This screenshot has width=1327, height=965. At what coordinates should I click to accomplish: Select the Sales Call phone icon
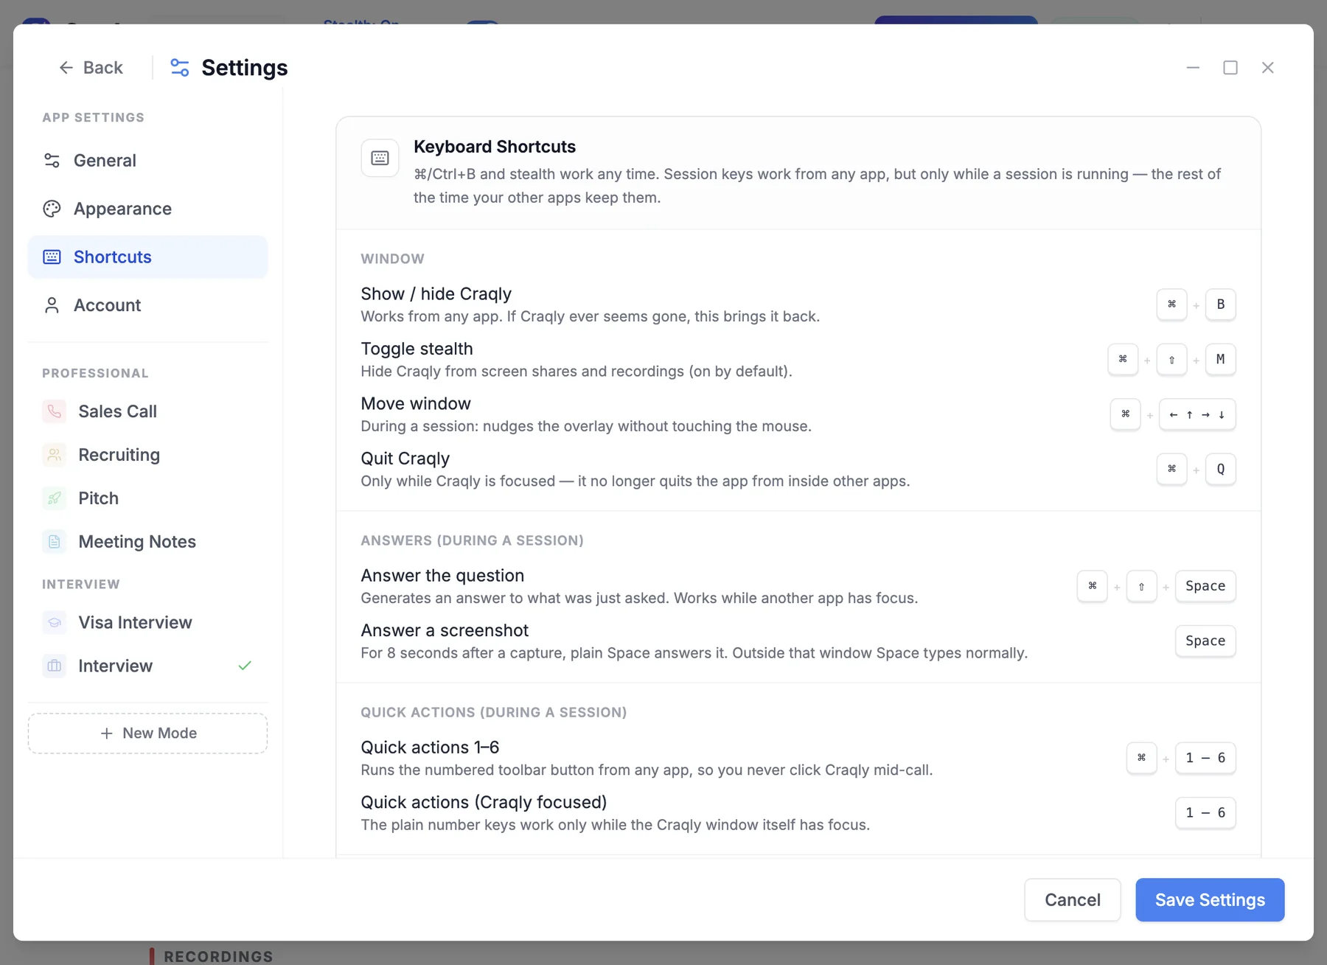(55, 411)
